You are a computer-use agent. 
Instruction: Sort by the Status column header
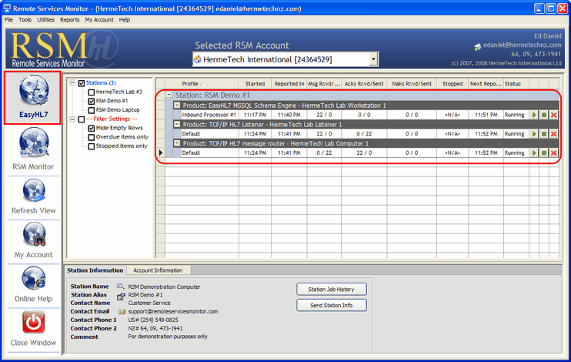516,83
